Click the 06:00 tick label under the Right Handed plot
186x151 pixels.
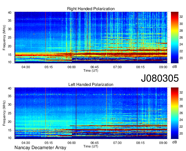pyautogui.click(x=72, y=67)
